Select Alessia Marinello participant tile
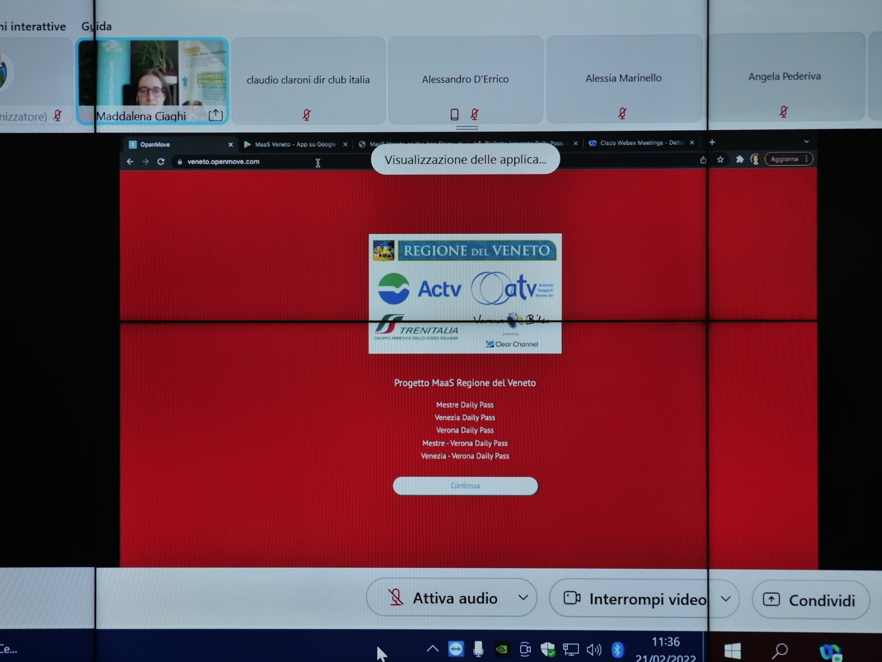 click(x=624, y=78)
